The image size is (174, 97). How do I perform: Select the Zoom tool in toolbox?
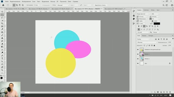point(2,70)
